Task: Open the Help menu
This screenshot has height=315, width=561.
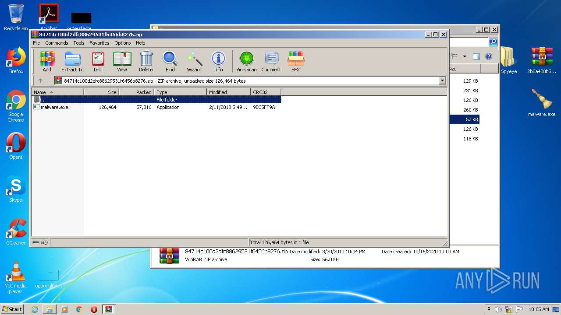Action: (x=140, y=43)
